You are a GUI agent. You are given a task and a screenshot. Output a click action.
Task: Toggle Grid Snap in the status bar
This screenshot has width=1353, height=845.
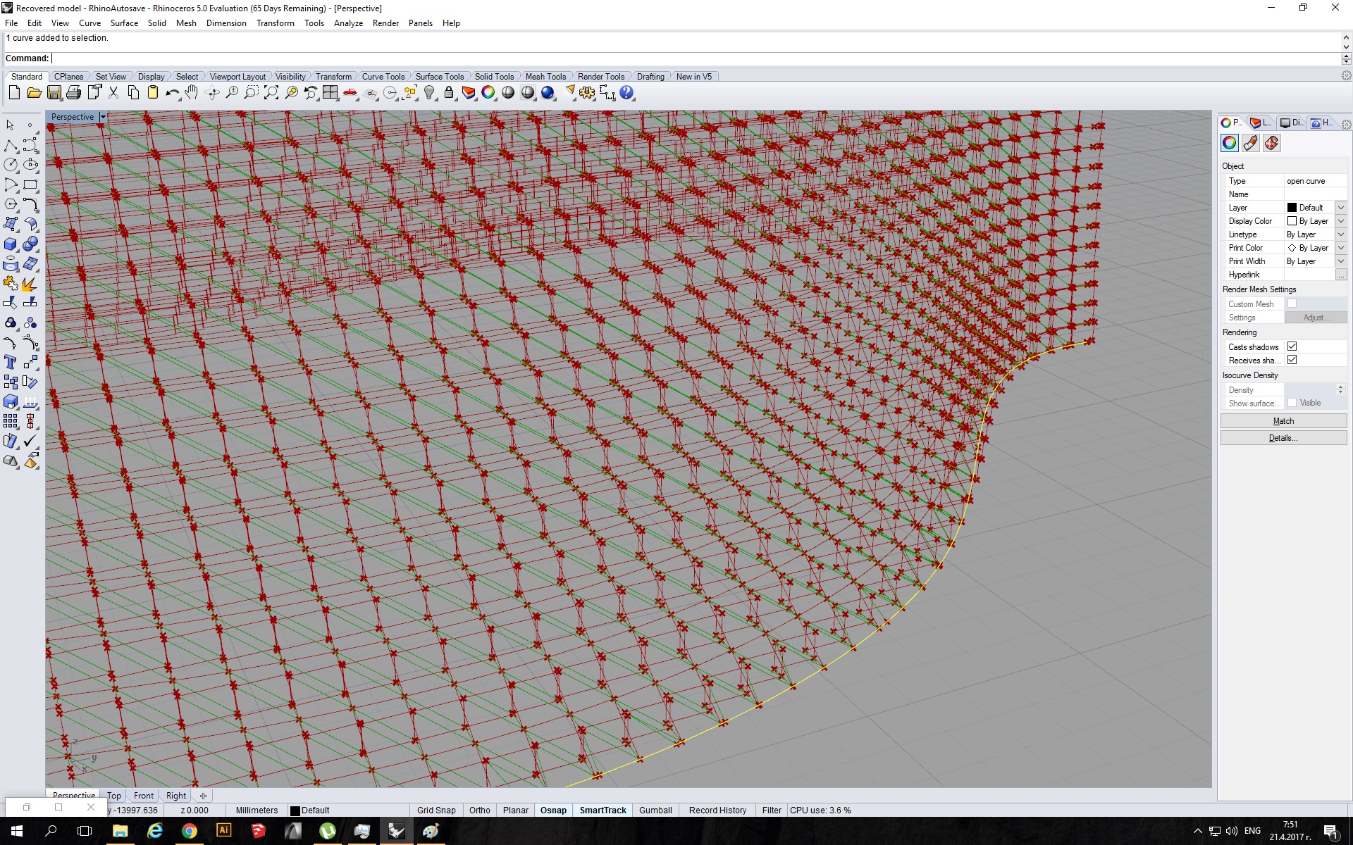pyautogui.click(x=436, y=810)
